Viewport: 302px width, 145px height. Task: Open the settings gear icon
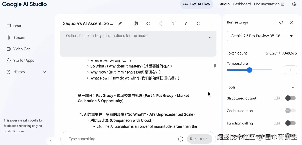click(294, 4)
